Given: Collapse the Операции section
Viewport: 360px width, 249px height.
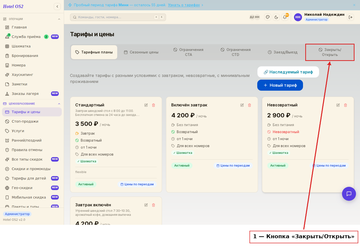Looking at the screenshot, I should point(59,19).
